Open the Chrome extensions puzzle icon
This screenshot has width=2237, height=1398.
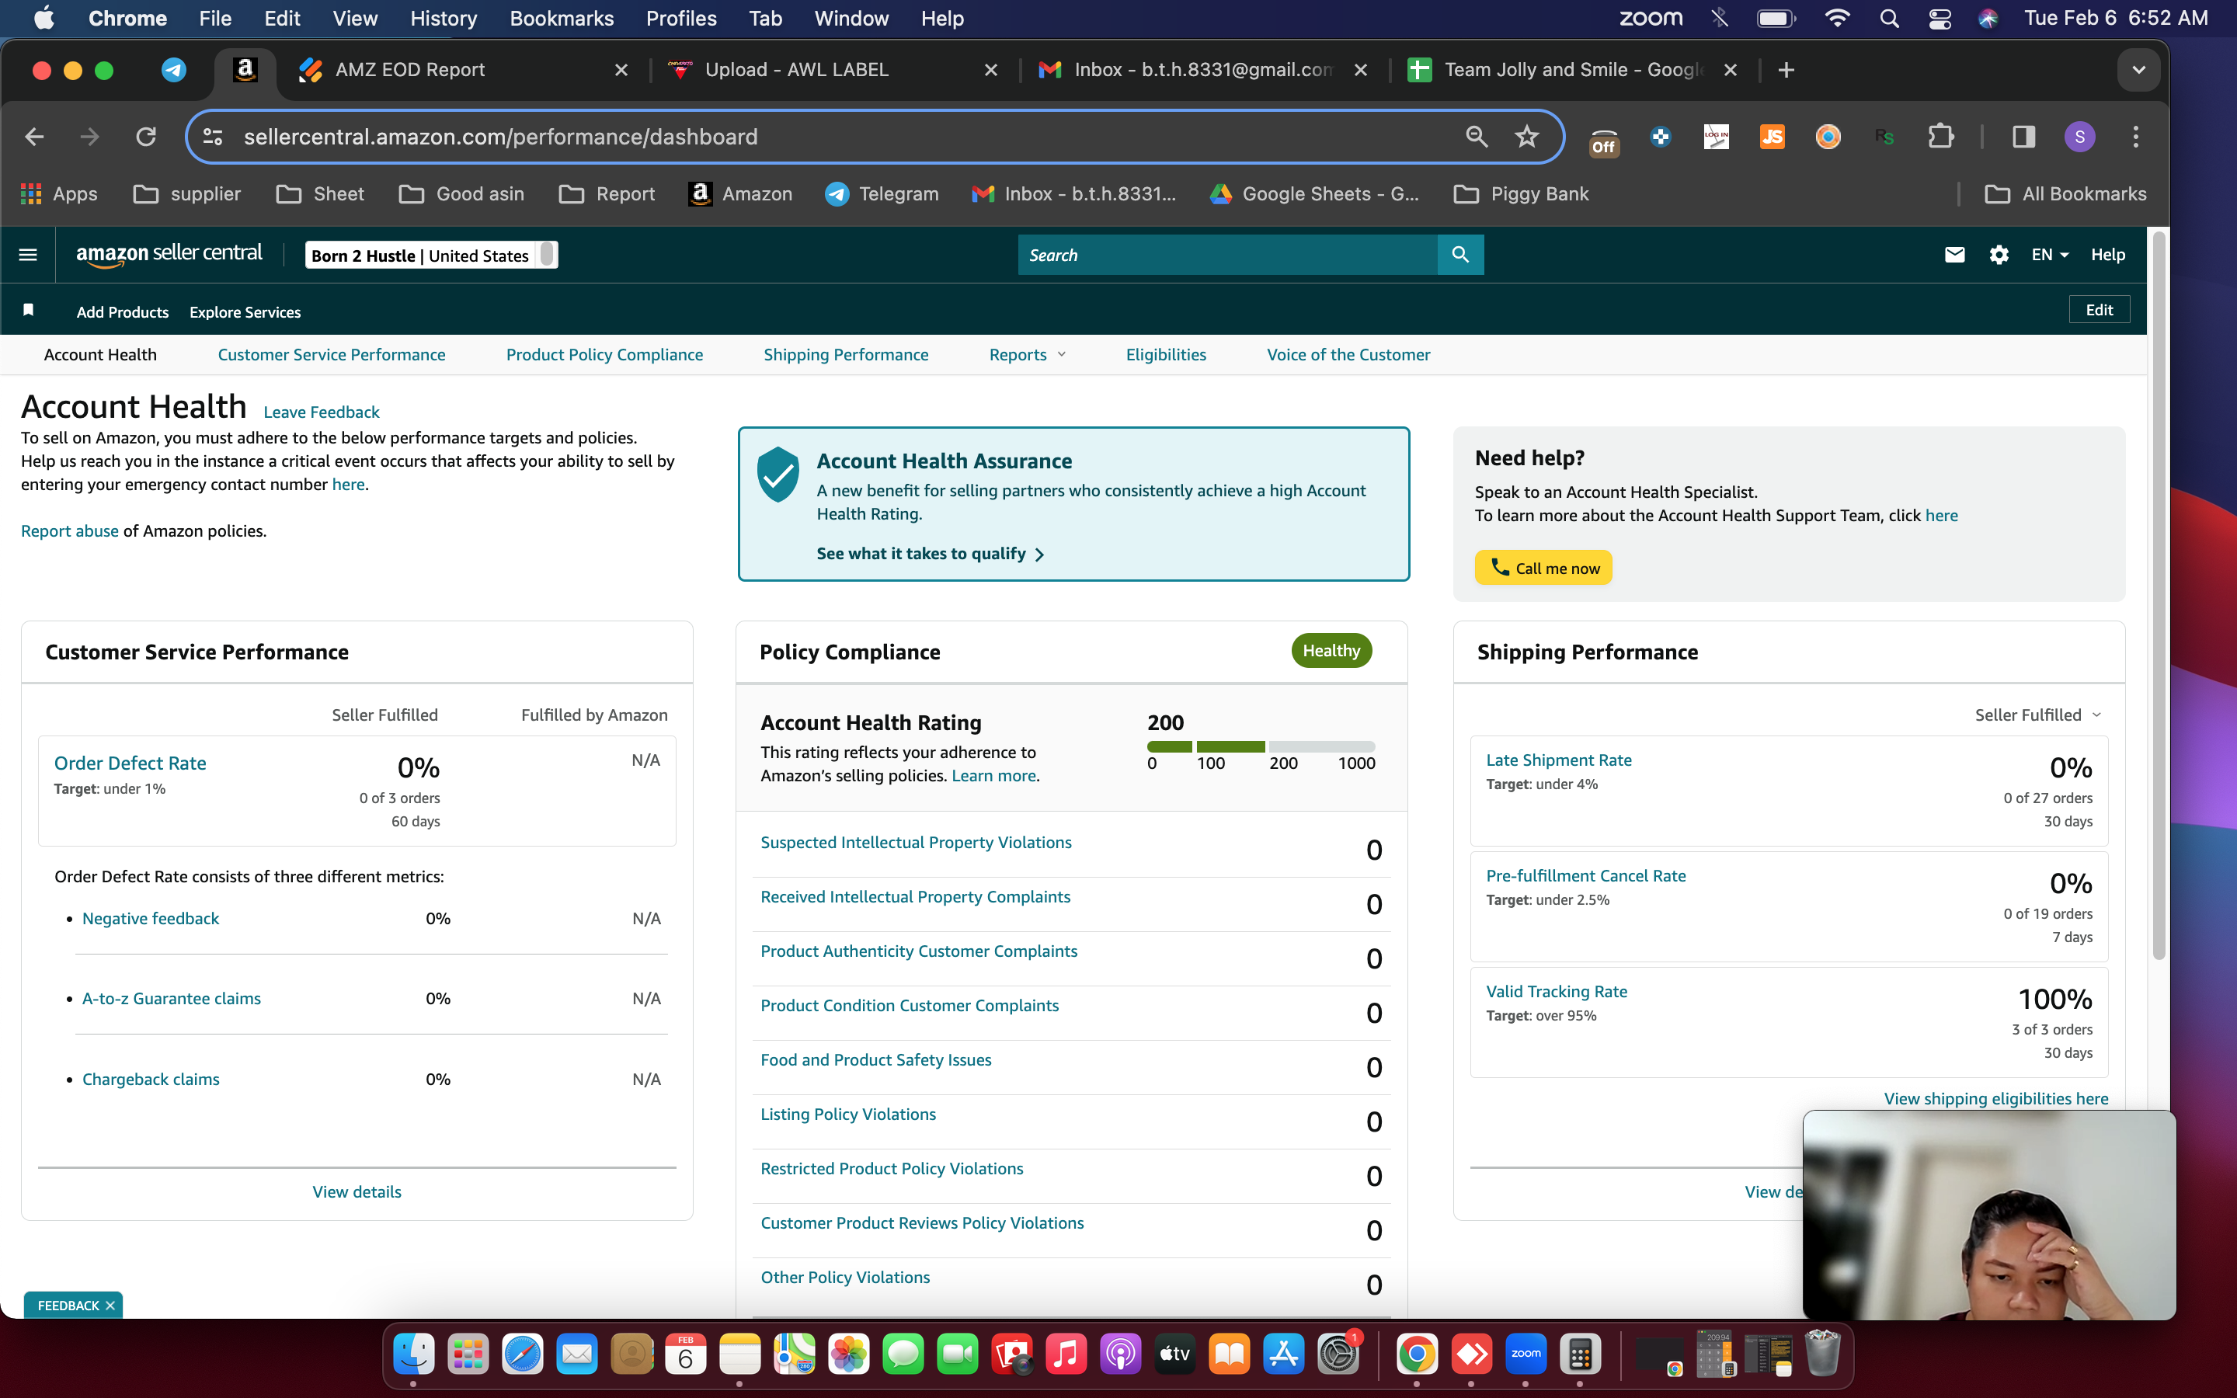click(x=1941, y=137)
